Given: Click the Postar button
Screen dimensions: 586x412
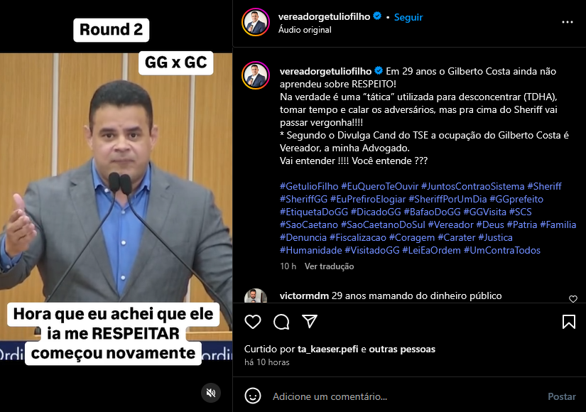Looking at the screenshot, I should tap(562, 396).
